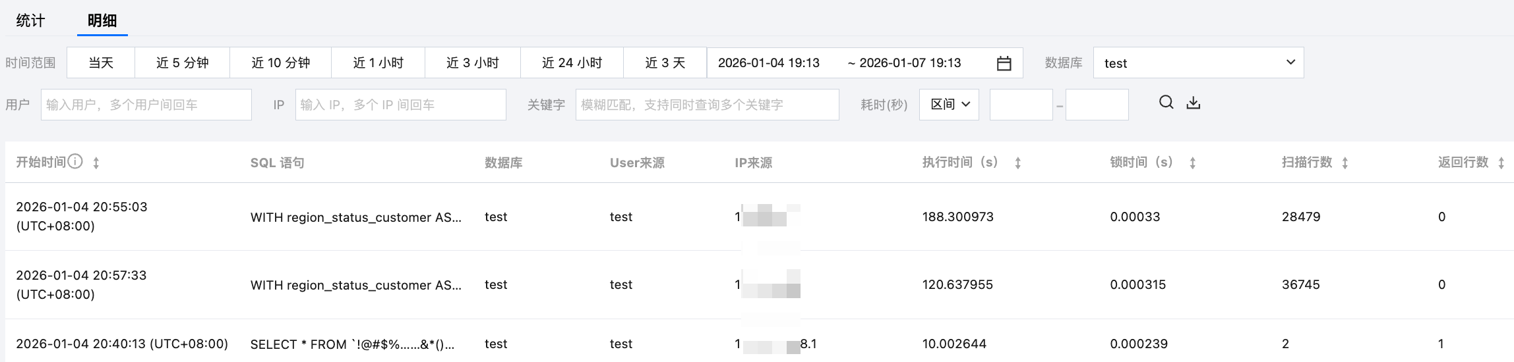Choose the 近 5 分钟 time range
This screenshot has width=1514, height=362.
182,63
